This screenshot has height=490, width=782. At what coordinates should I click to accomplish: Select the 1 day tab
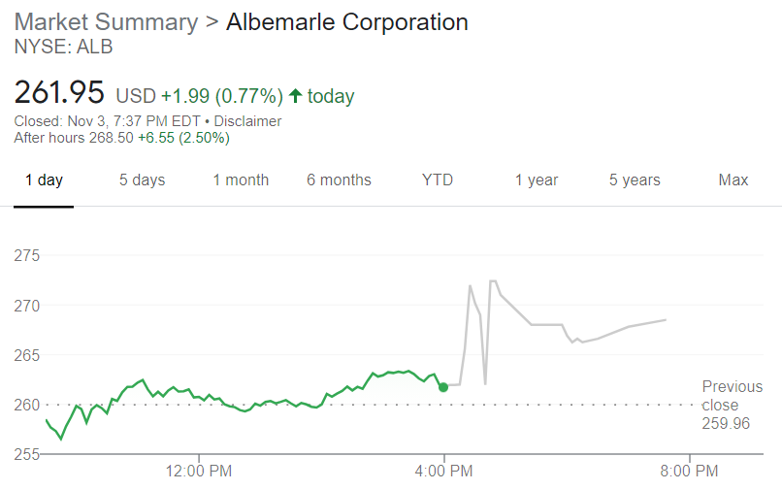pyautogui.click(x=44, y=180)
